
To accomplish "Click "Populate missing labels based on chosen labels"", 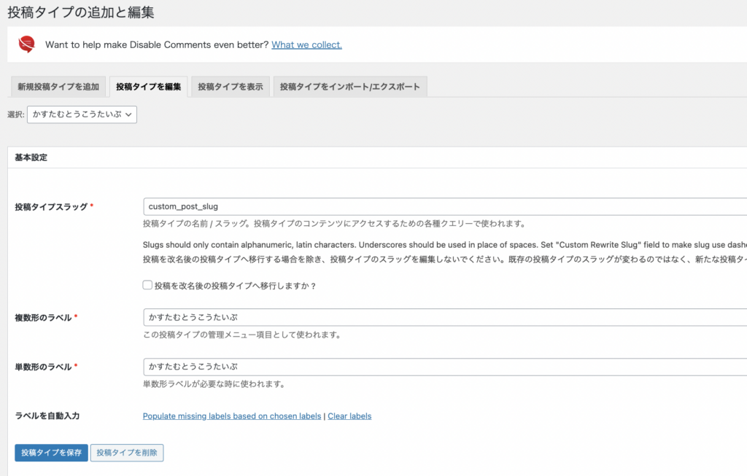I will (232, 416).
